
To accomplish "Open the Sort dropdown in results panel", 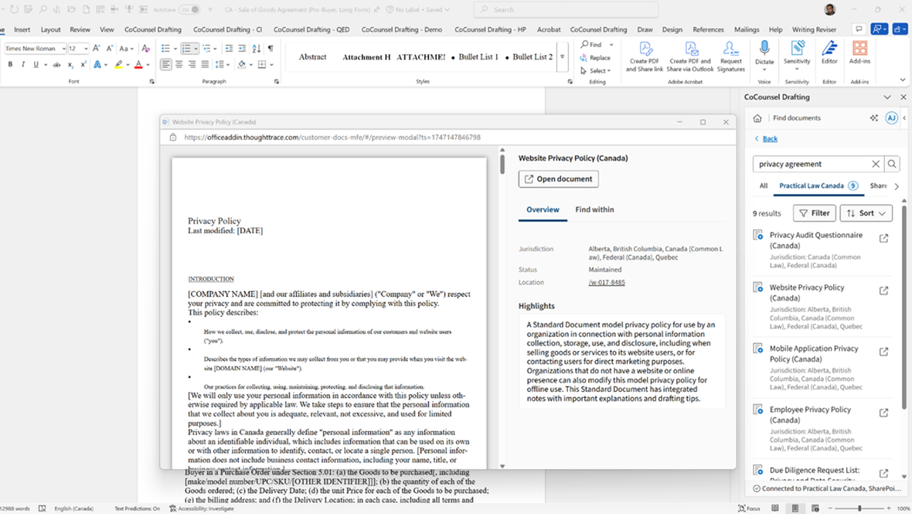I will 866,213.
